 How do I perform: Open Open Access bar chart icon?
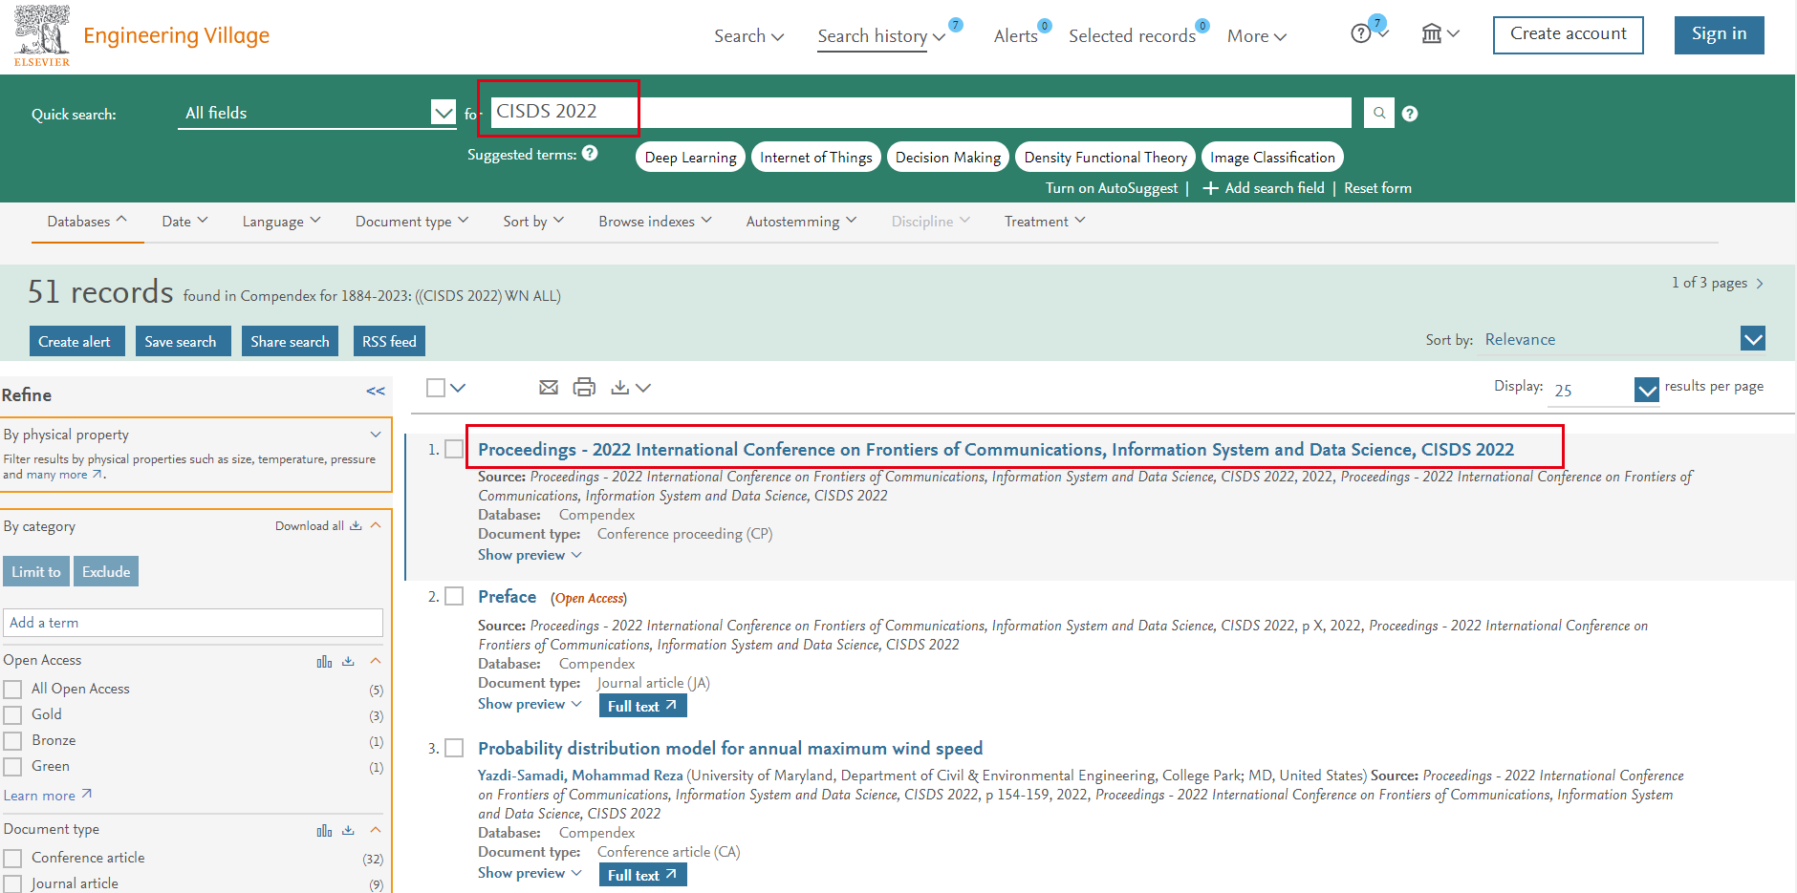pyautogui.click(x=325, y=661)
